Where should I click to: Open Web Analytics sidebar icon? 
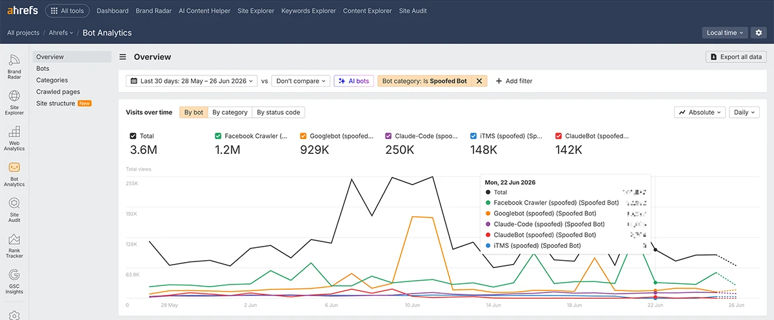coord(14,138)
